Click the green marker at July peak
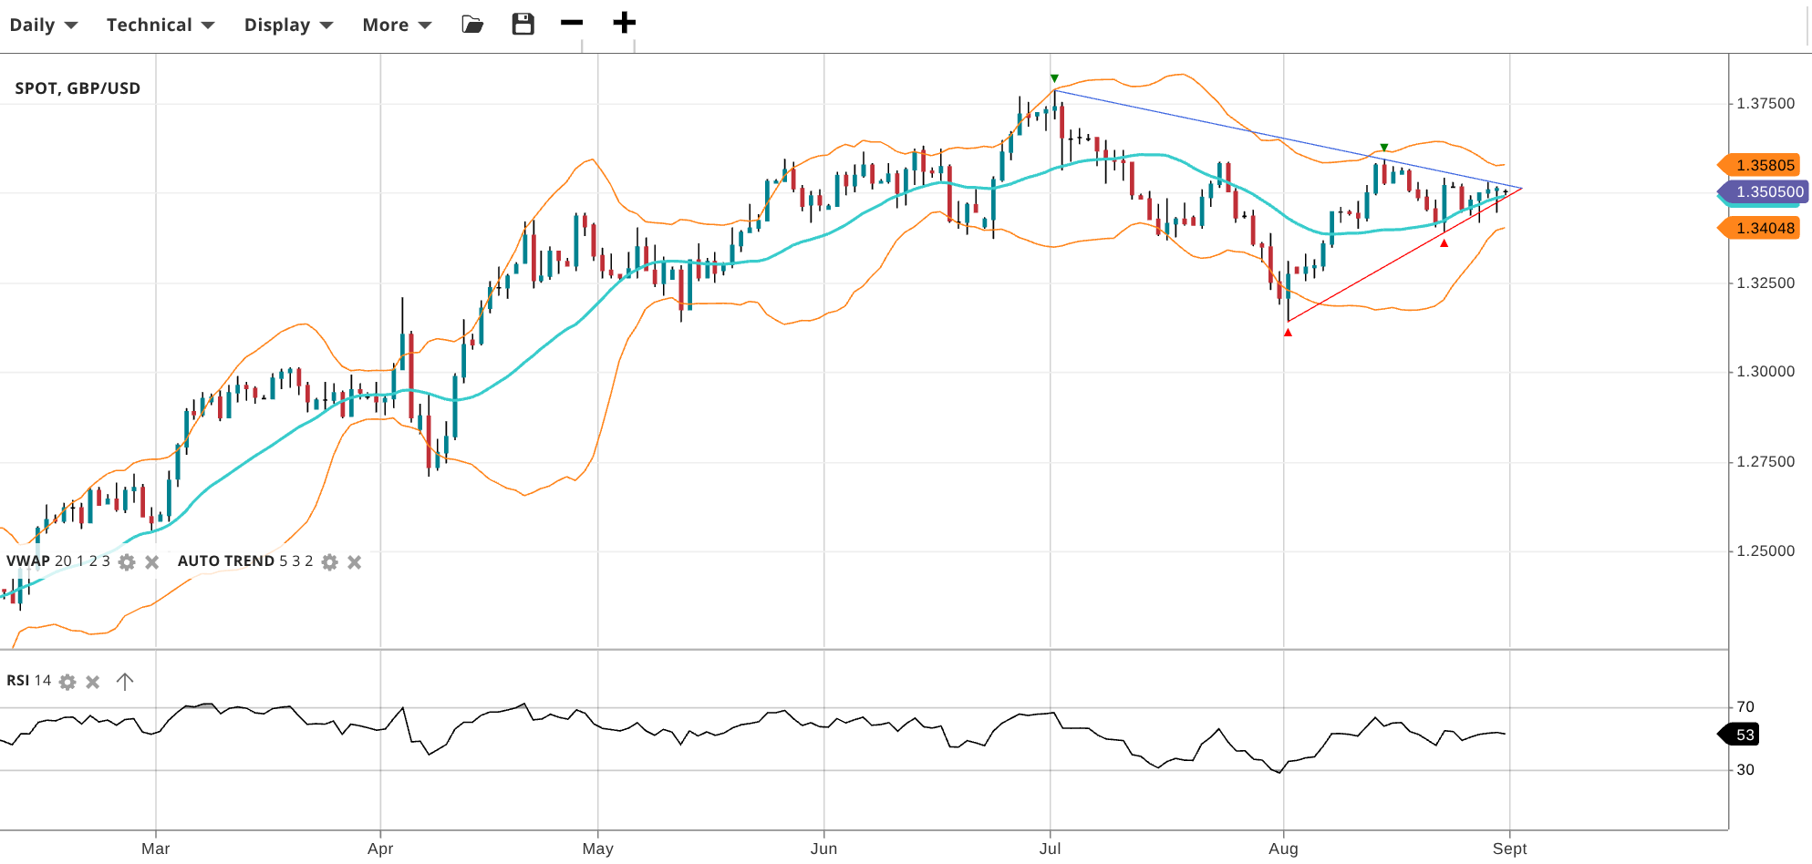Viewport: 1812px width, 864px height. pyautogui.click(x=1054, y=78)
